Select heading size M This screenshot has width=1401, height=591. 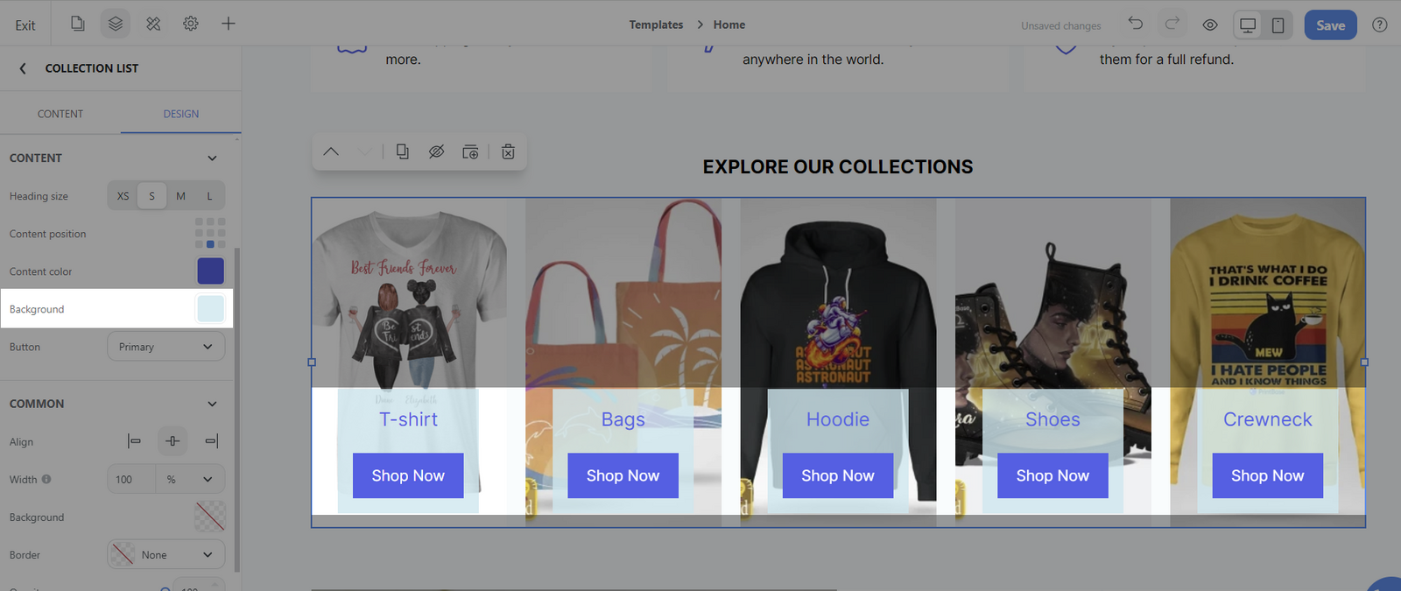180,196
